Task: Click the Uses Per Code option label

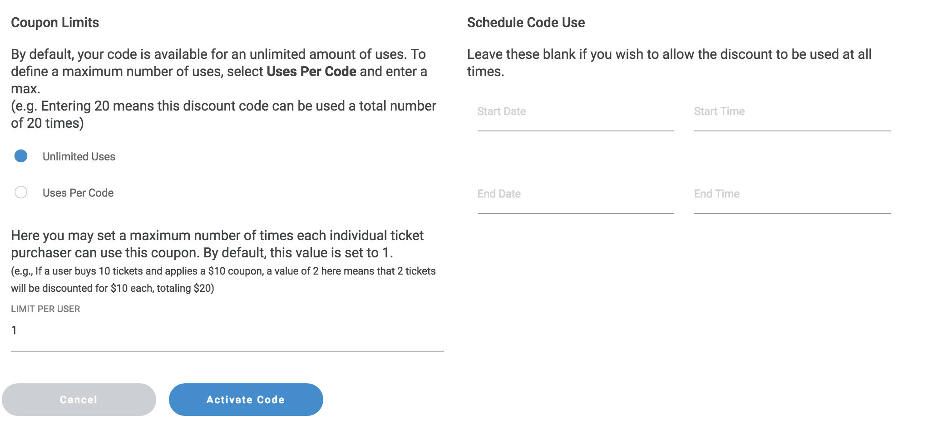Action: pyautogui.click(x=78, y=193)
